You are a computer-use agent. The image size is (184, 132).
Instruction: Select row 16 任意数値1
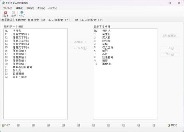(35, 51)
